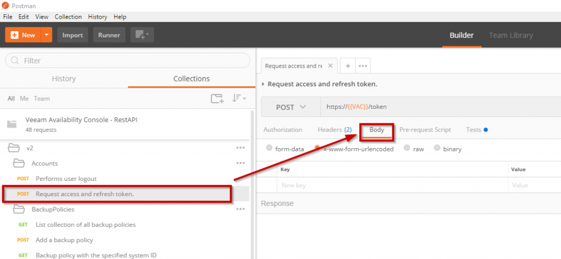Click the magnifier icon in Filter box
561x259 pixels.
(x=15, y=61)
